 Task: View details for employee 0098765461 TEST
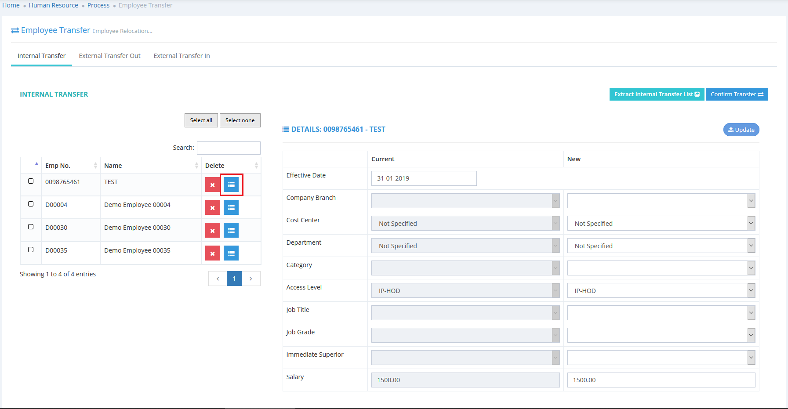231,185
